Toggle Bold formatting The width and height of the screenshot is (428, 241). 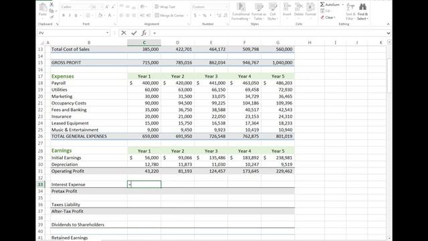click(64, 15)
